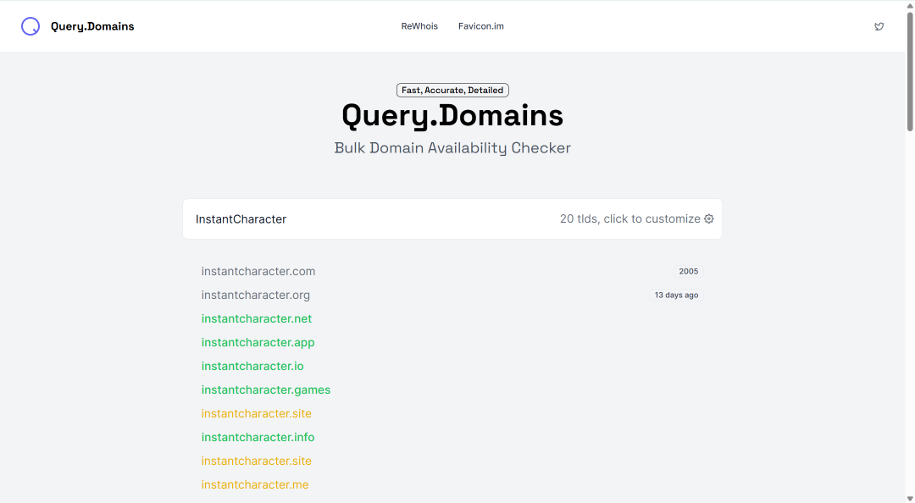Open instantcharacter.app available domain
Screen dimensions: 915x503
[258, 342]
